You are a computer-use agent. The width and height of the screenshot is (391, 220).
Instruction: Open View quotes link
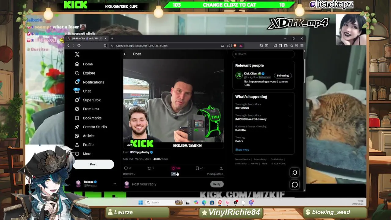pyautogui.click(x=215, y=174)
